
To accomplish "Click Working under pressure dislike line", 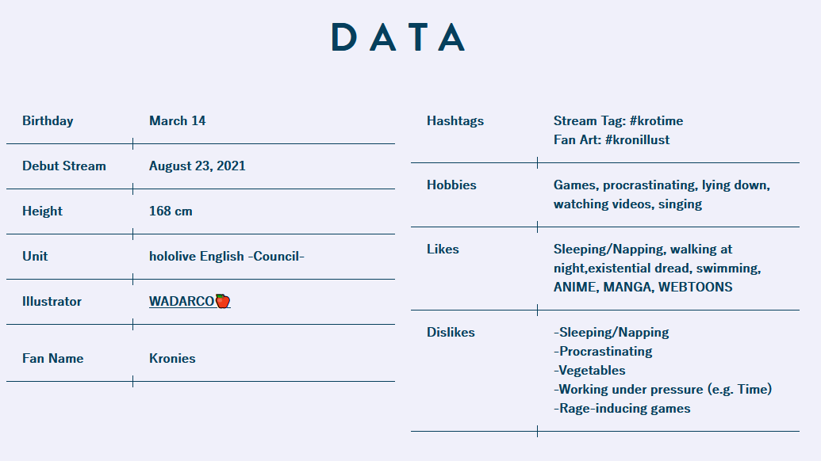I will pyautogui.click(x=663, y=390).
